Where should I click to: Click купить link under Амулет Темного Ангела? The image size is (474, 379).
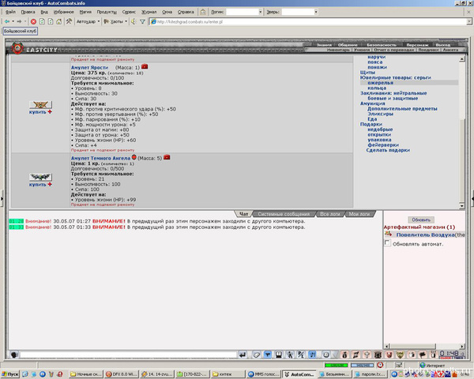coord(37,184)
